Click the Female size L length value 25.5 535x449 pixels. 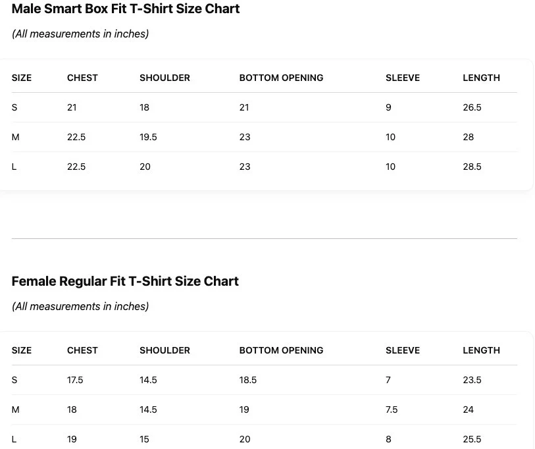point(472,439)
